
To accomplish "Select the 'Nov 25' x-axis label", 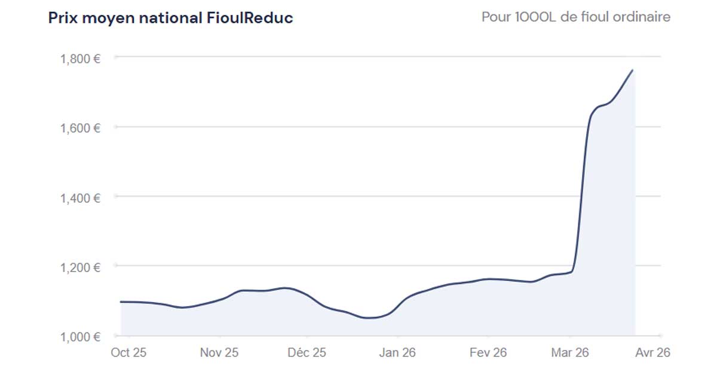I will pos(219,353).
